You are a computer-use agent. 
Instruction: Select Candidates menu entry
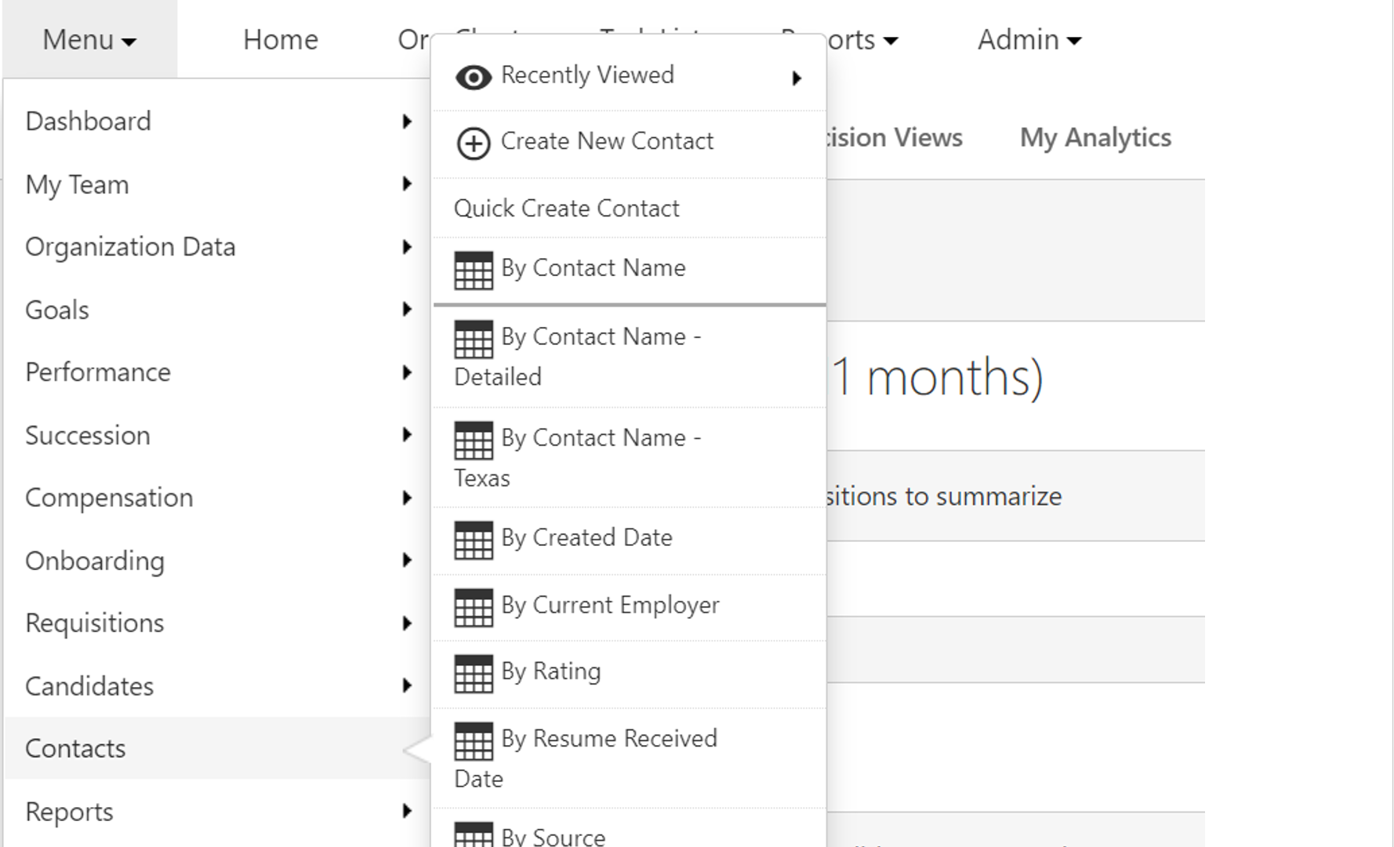[218, 685]
